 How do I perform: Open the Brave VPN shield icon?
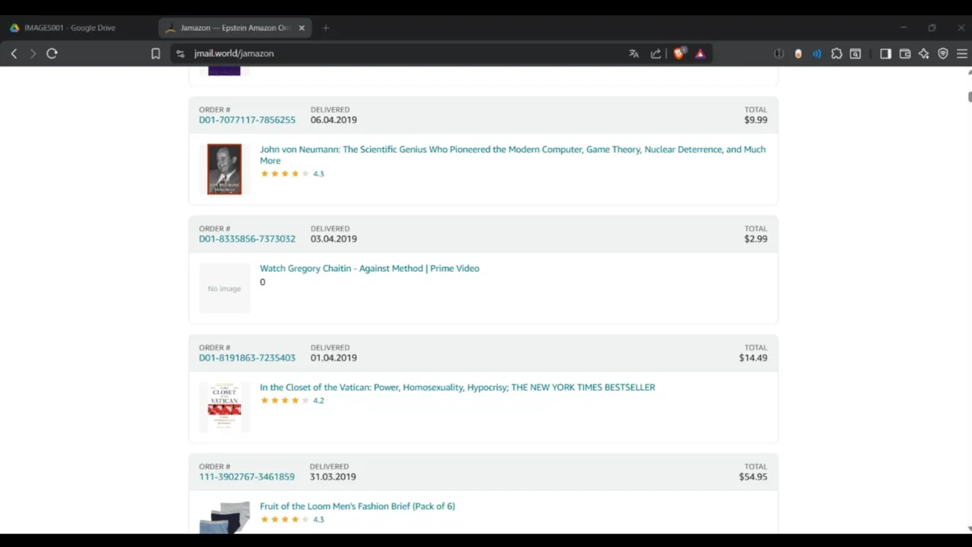coord(943,54)
